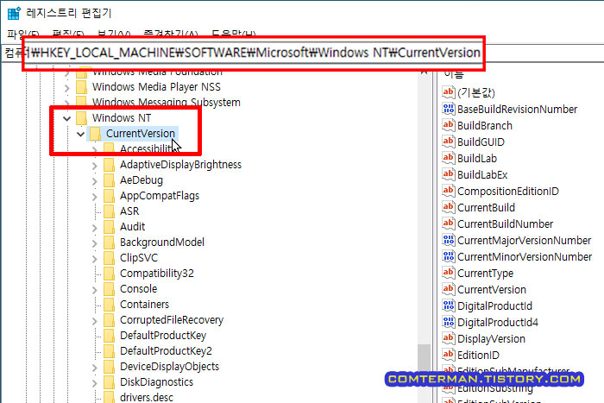
Task: Select the Compatibility32 registry key
Action: (157, 274)
